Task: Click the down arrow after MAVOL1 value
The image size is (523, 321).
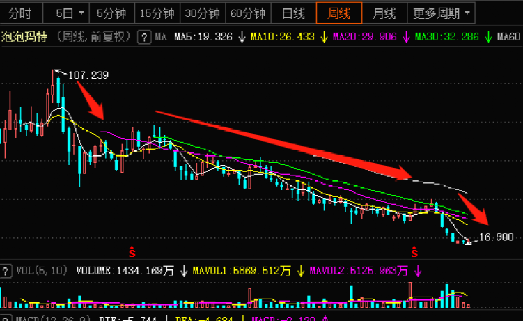Action: click(x=301, y=271)
